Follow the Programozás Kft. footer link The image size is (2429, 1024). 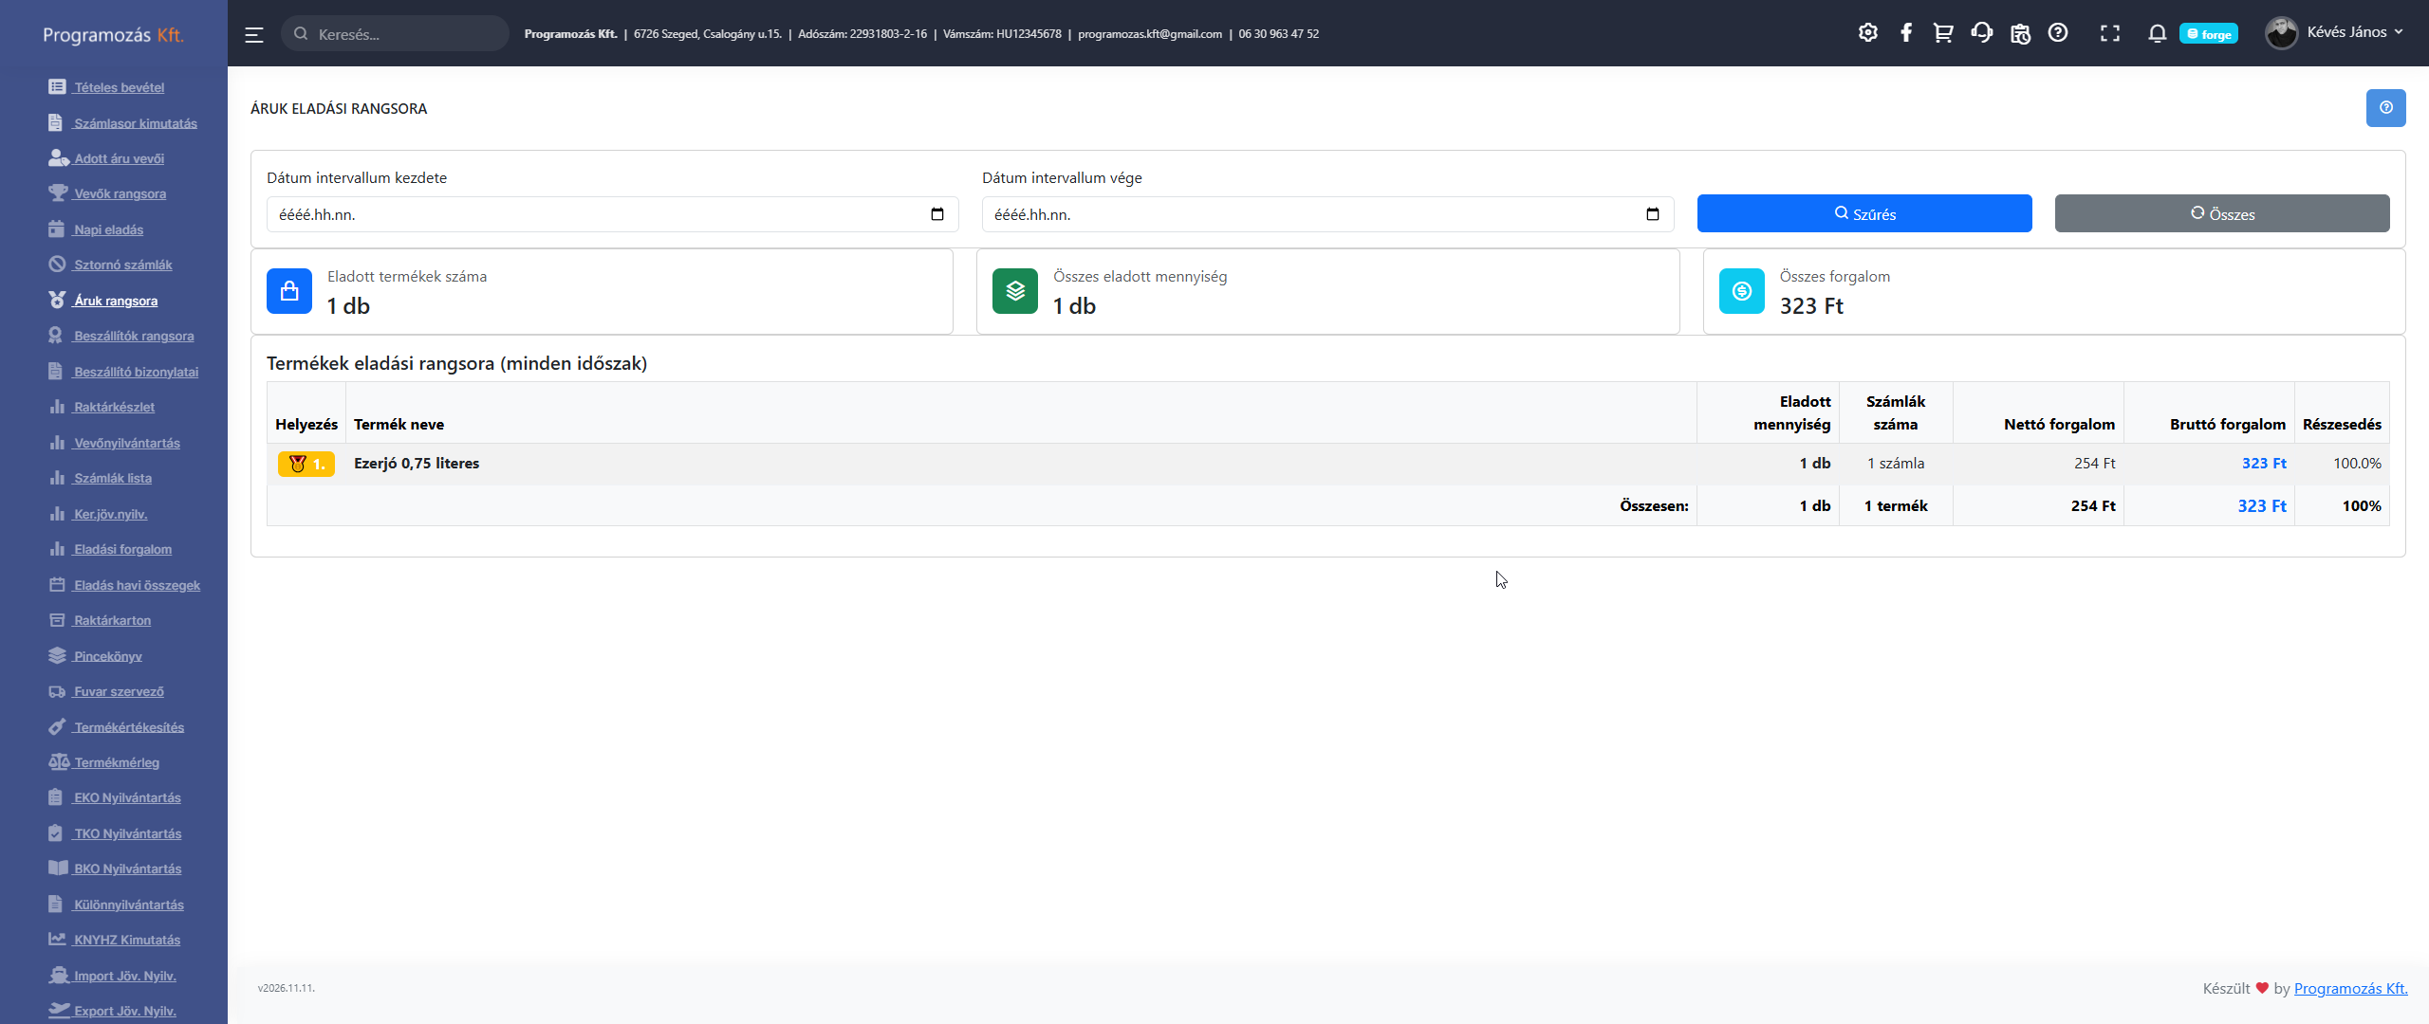(x=2350, y=988)
